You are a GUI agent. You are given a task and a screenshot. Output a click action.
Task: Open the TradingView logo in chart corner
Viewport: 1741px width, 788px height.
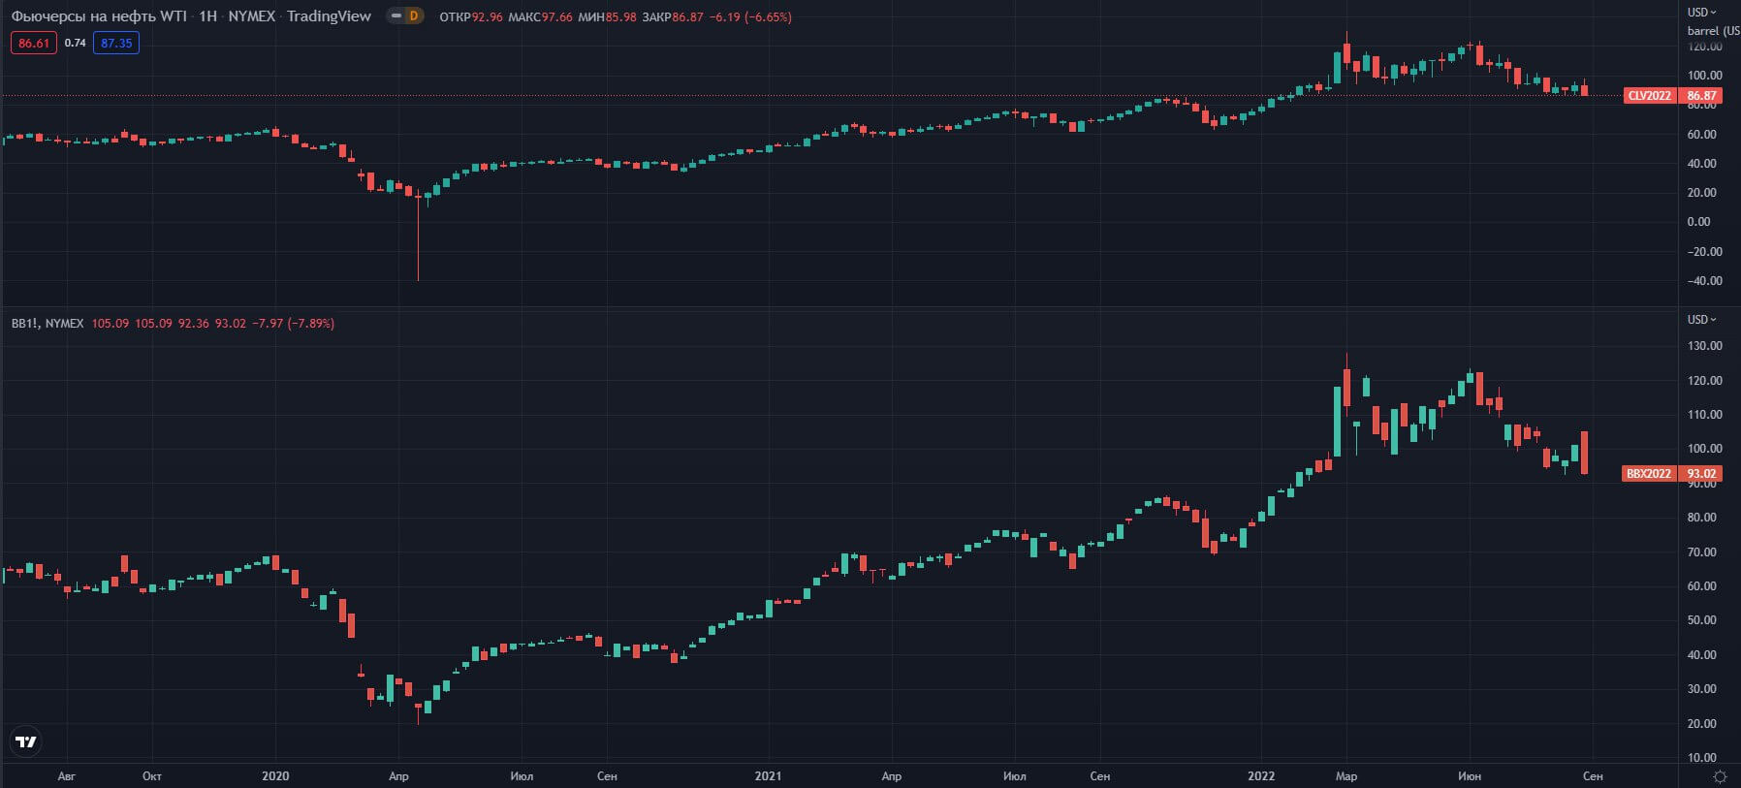tap(26, 741)
